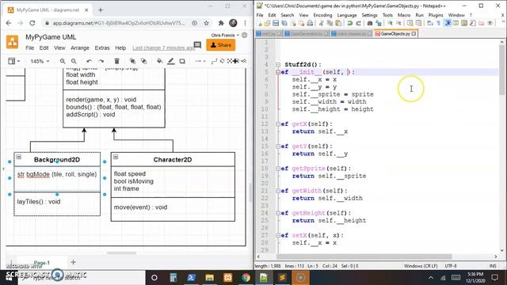
Task: Add new page in diagrams.net
Action: click(x=73, y=262)
